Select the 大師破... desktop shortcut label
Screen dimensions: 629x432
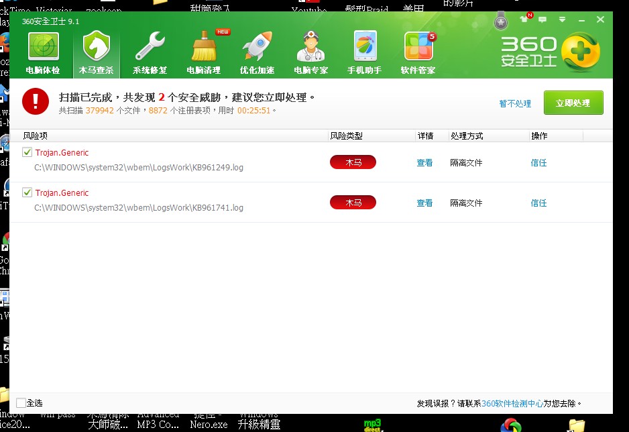108,425
